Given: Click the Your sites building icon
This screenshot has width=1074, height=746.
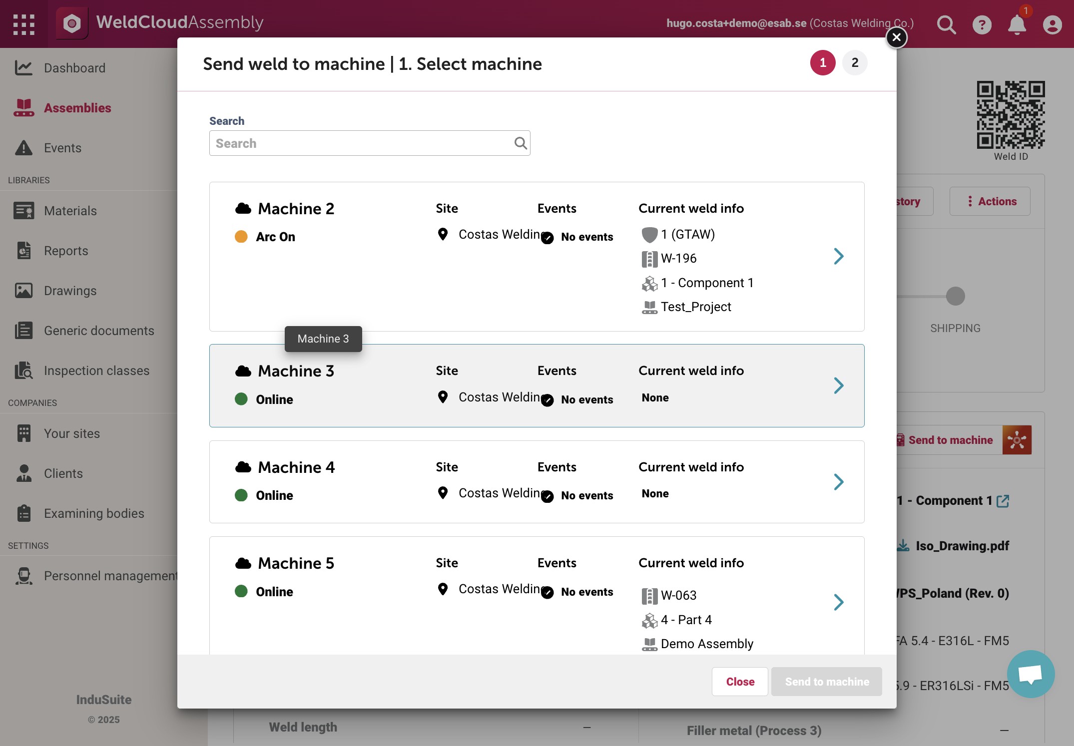Looking at the screenshot, I should [x=23, y=433].
